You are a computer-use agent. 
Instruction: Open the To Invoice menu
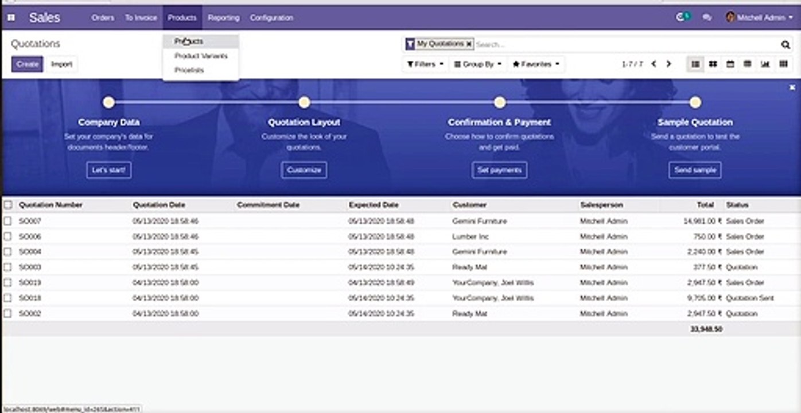(x=141, y=18)
